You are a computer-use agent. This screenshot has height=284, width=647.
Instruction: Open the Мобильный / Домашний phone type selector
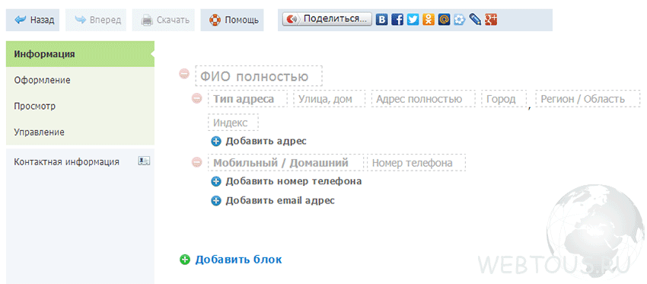coord(286,163)
